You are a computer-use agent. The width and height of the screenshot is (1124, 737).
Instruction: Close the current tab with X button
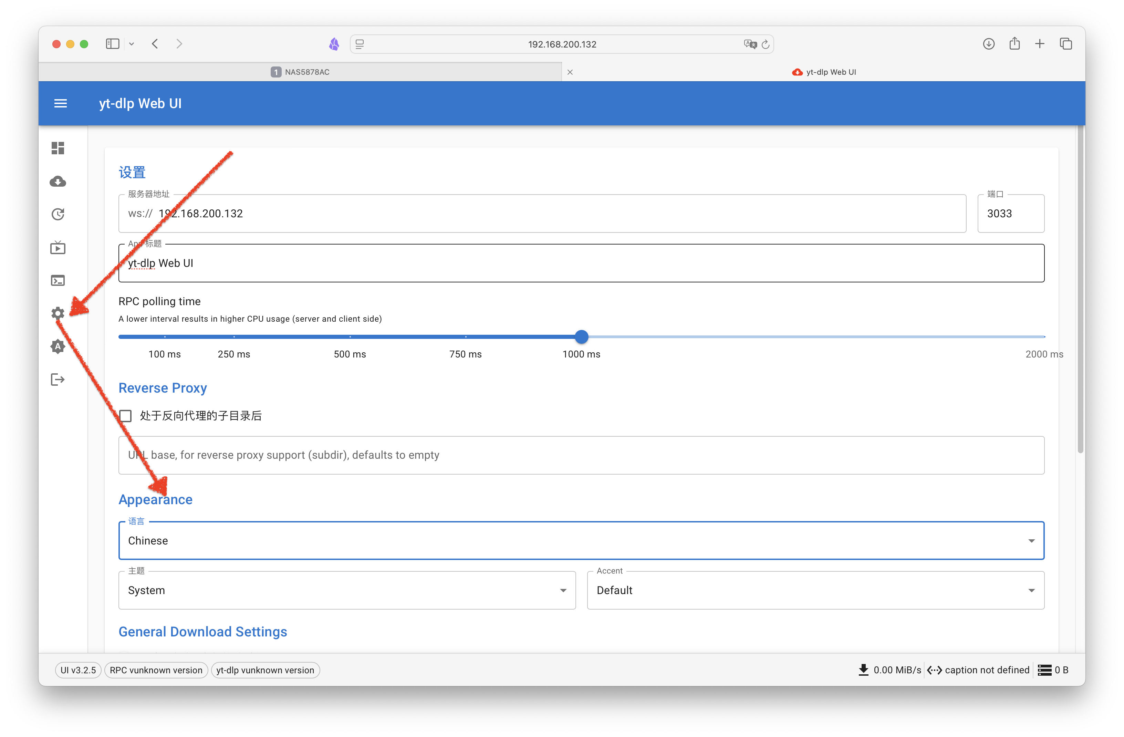570,72
